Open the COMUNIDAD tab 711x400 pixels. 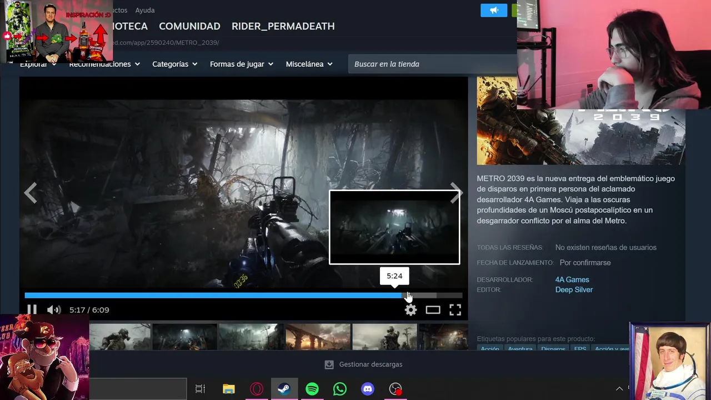tap(189, 26)
